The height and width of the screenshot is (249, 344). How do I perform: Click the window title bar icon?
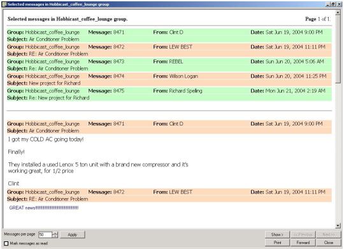point(4,4)
